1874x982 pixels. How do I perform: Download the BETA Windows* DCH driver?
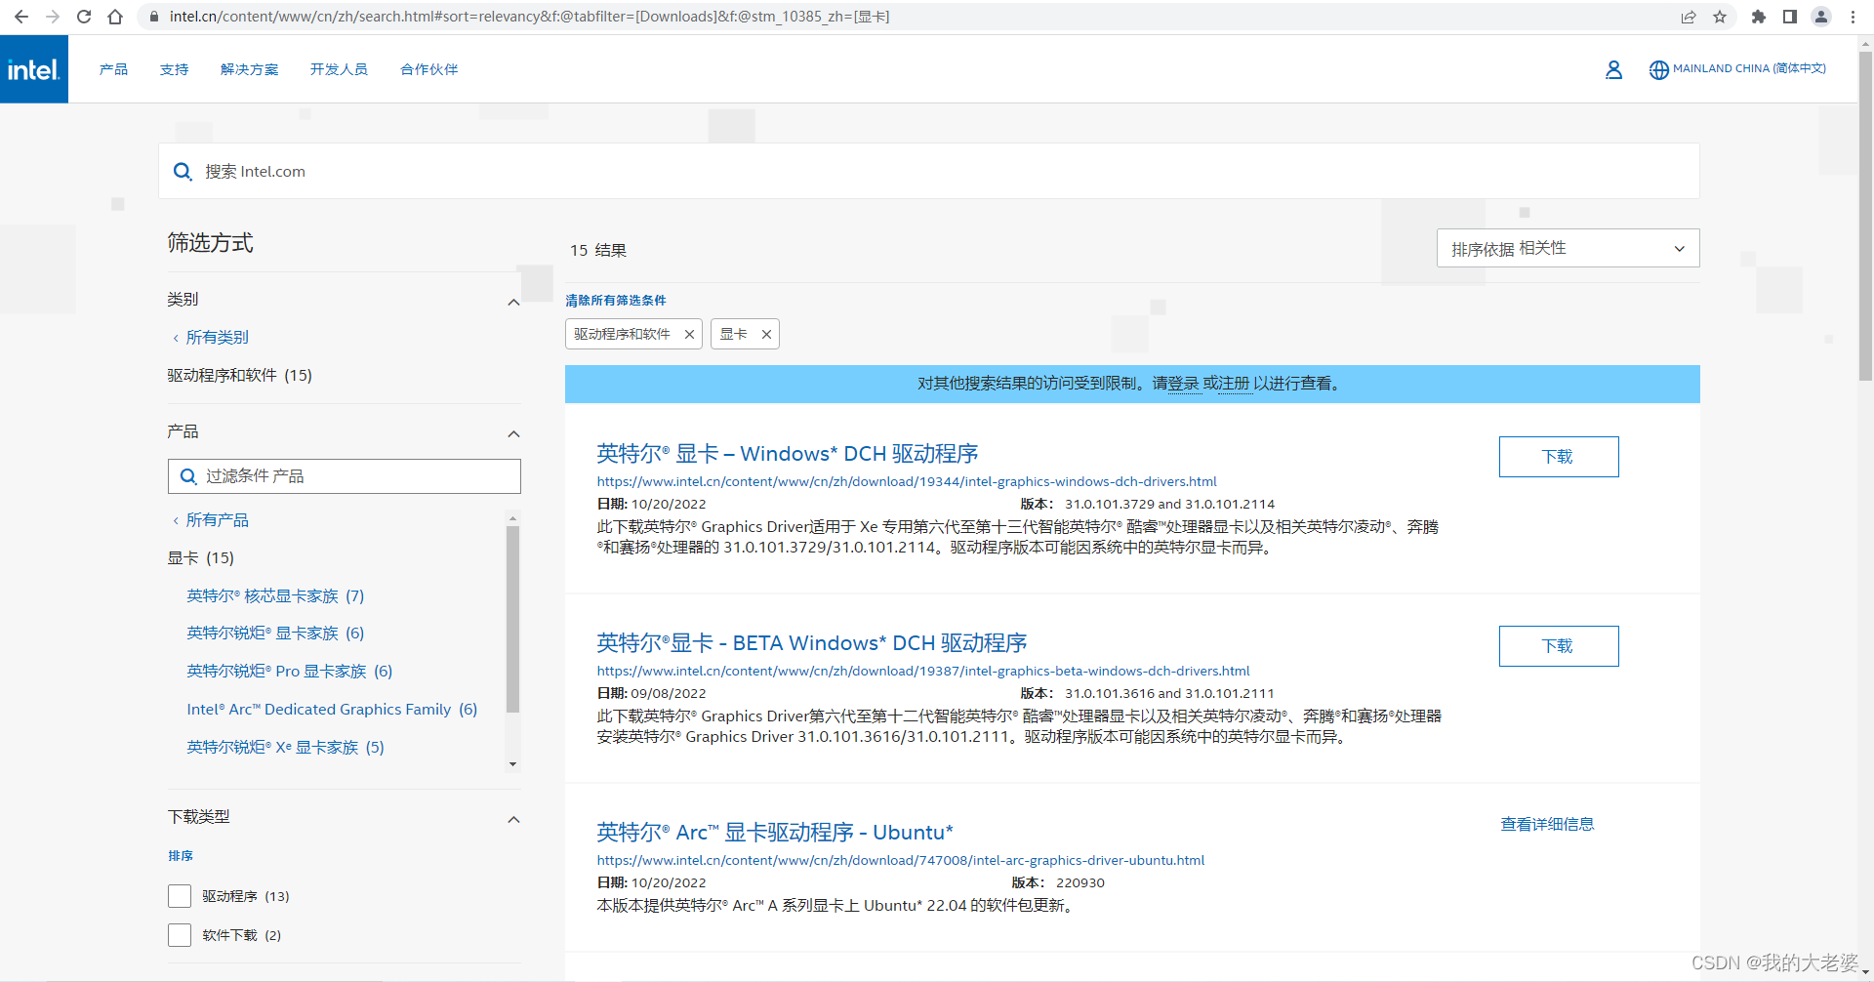[x=1559, y=646]
